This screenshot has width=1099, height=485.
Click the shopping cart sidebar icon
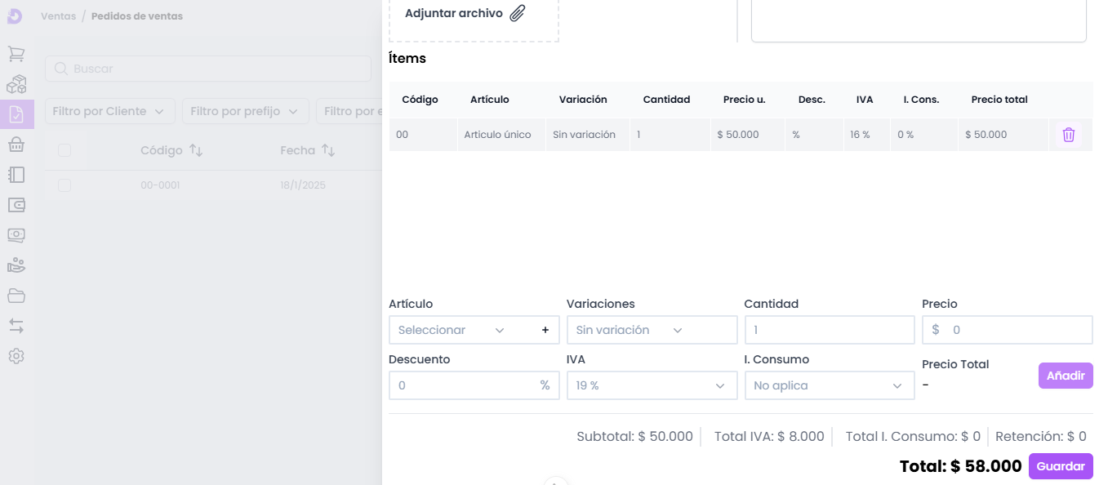16,54
